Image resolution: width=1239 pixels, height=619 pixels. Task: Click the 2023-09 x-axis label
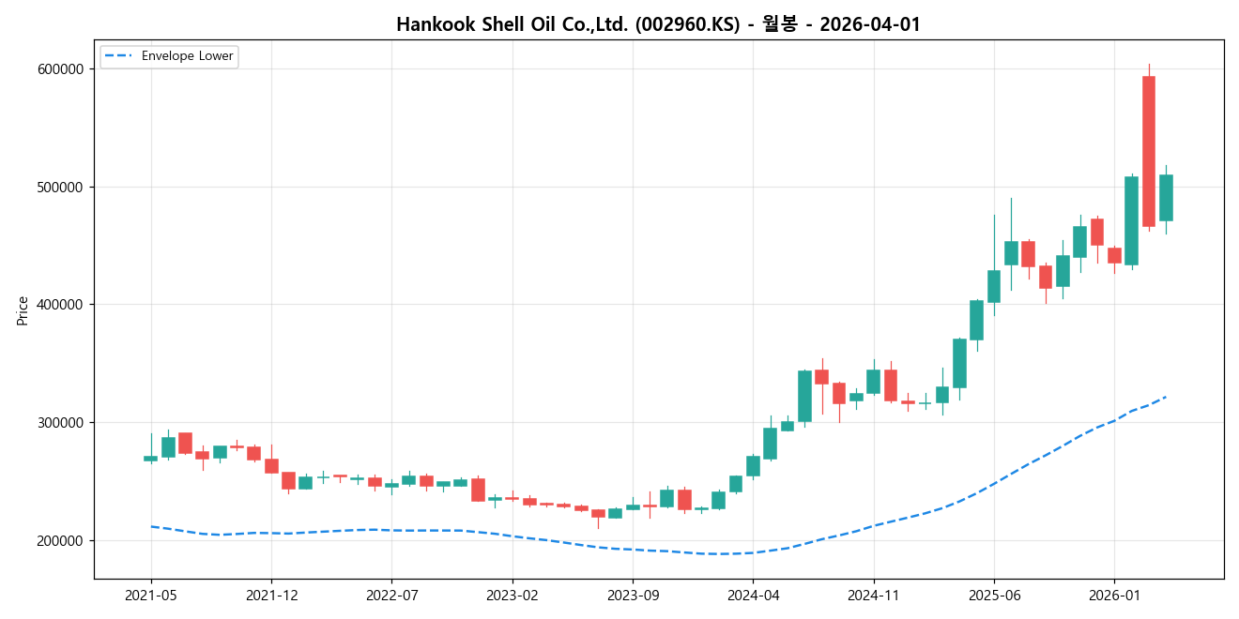[x=633, y=595]
